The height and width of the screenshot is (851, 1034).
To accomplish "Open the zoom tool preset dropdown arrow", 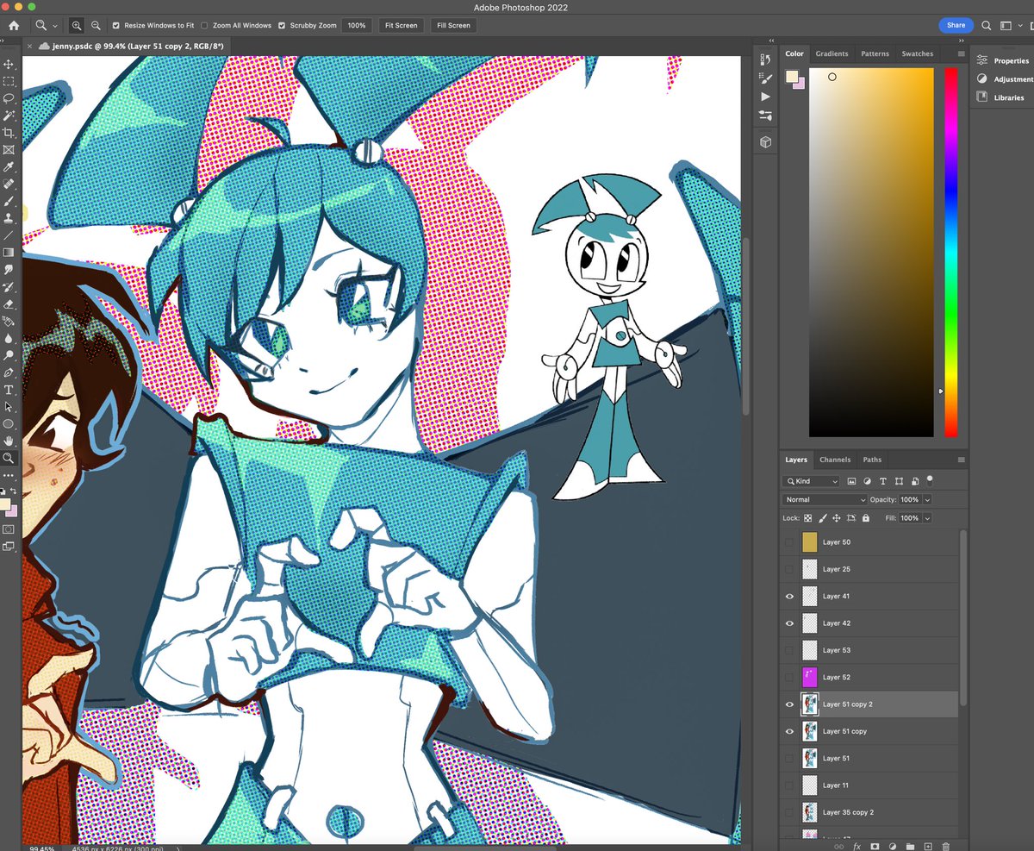I will tap(56, 26).
